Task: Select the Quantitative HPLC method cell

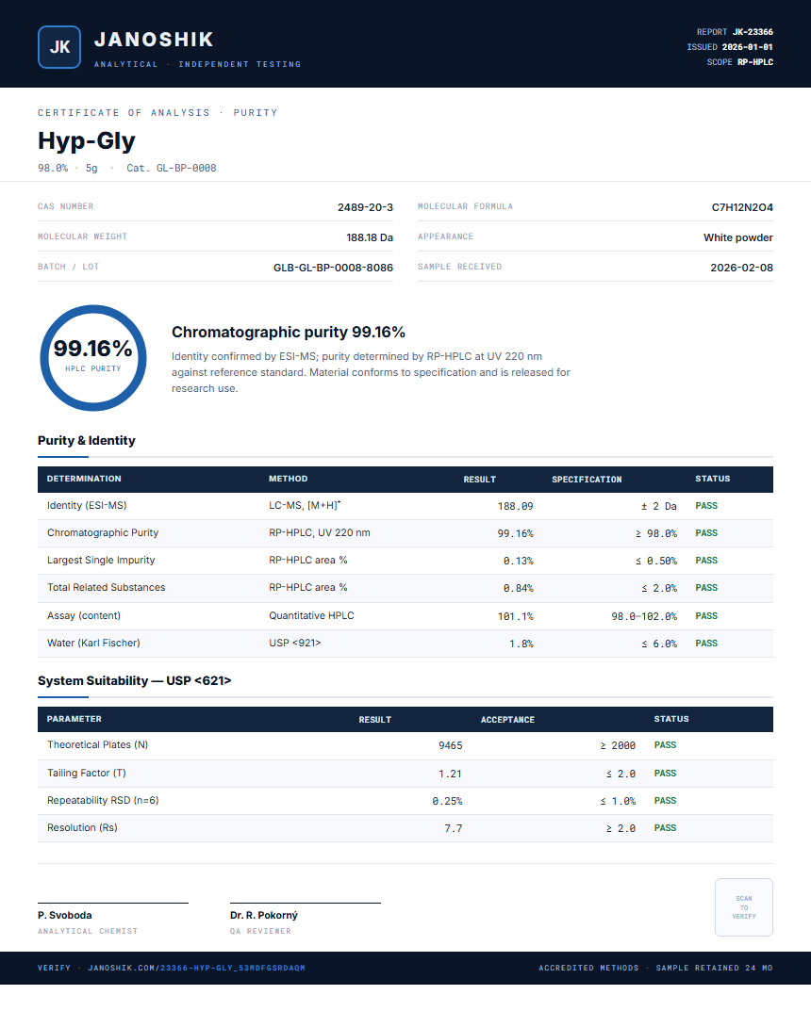Action: click(x=311, y=616)
